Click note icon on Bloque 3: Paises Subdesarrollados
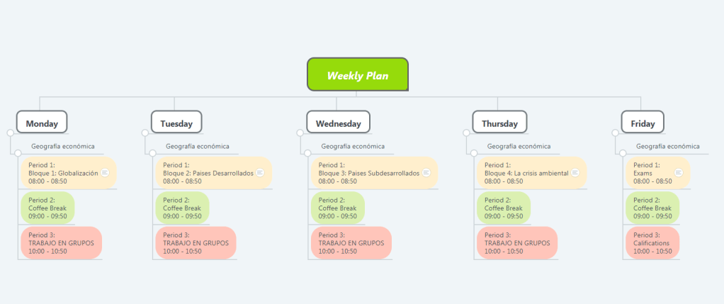Viewport: 724px width, 304px height. pos(426,173)
